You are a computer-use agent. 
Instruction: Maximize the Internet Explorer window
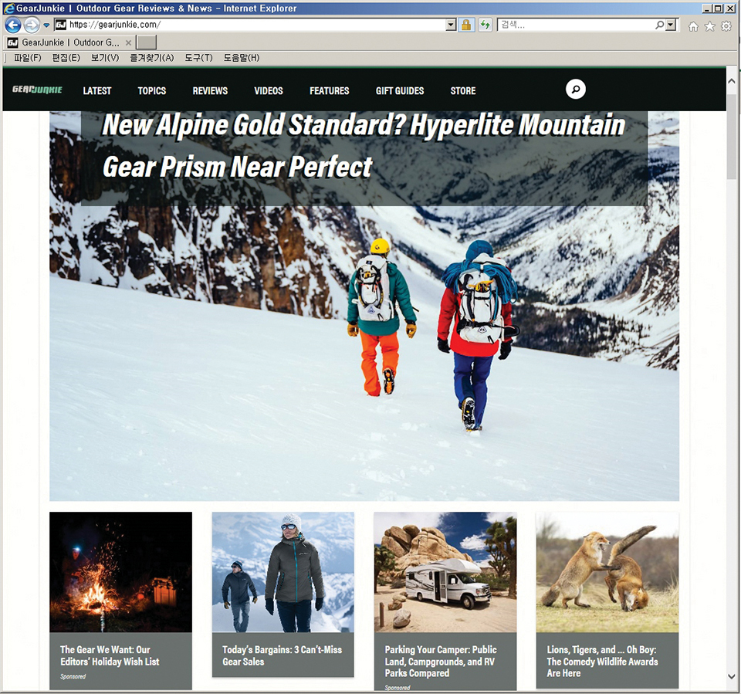718,8
